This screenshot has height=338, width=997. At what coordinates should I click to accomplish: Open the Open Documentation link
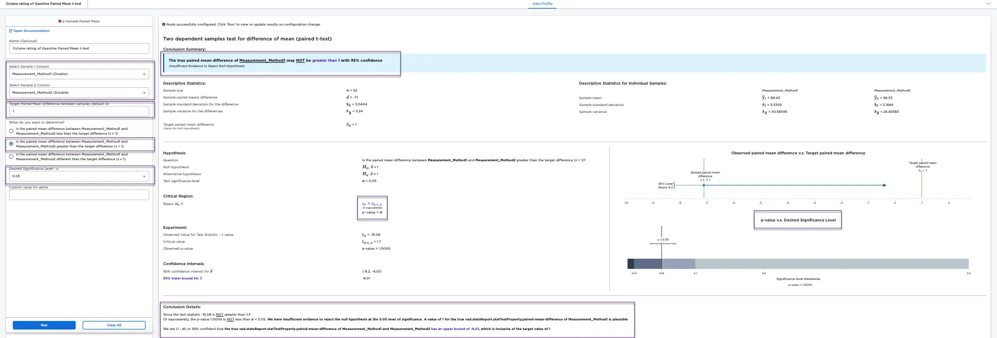point(31,31)
